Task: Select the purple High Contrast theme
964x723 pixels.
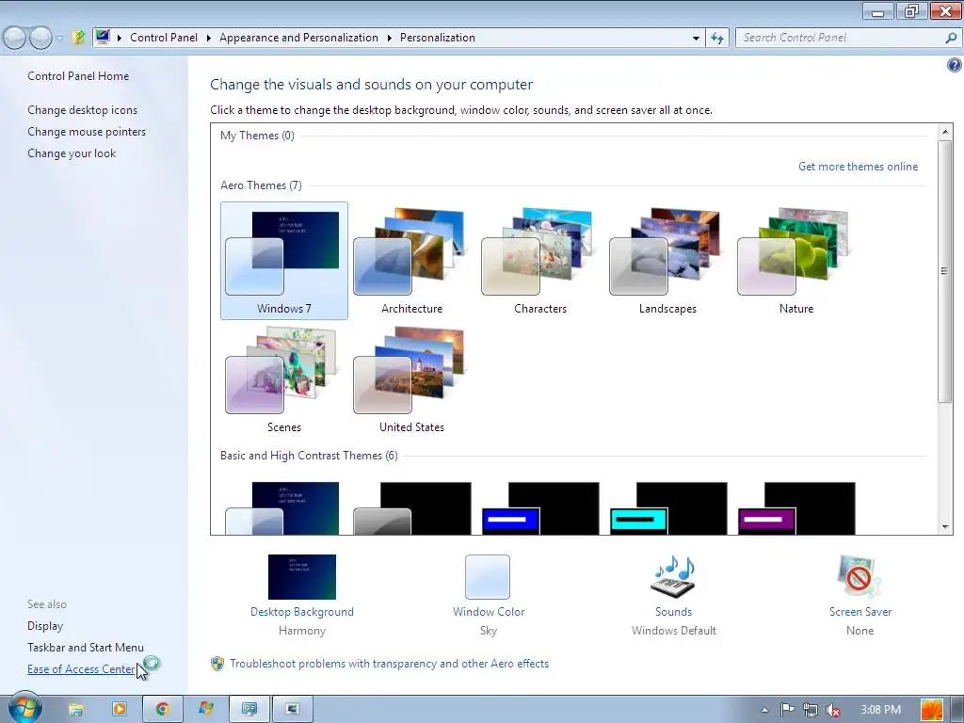Action: pyautogui.click(x=796, y=507)
